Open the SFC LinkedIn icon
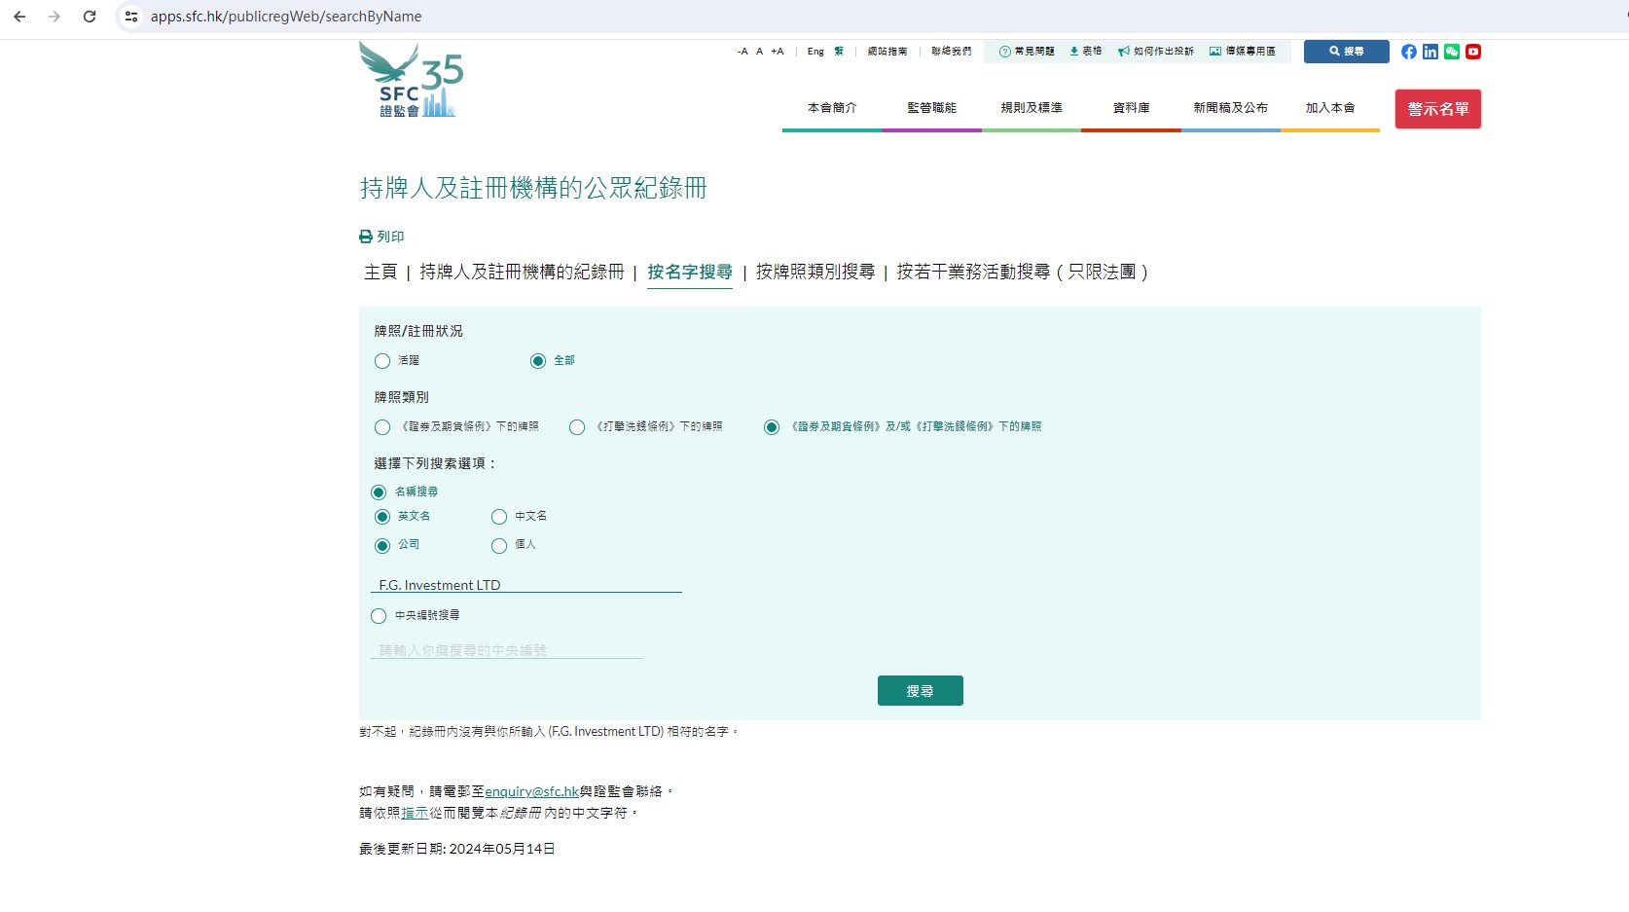 tap(1430, 52)
